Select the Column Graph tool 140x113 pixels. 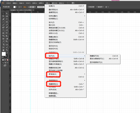pyautogui.click(x=7, y=45)
